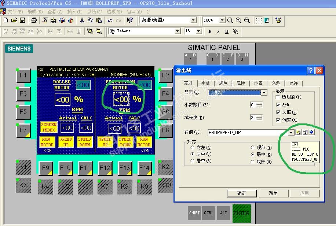336x226 pixels.
Task: Switch to the 位置 tab
Action: [258, 83]
